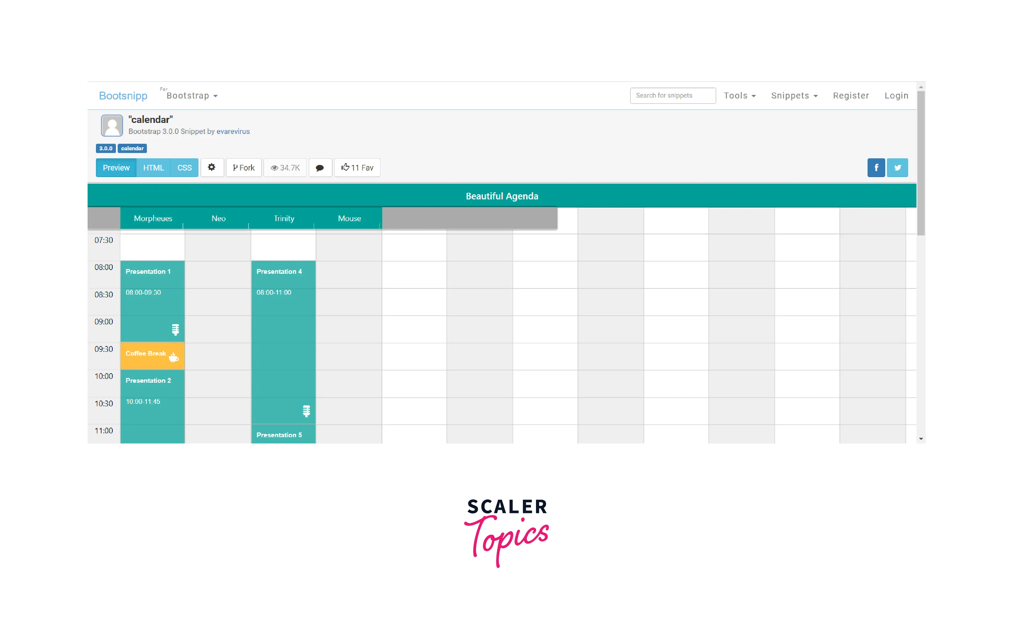Expand the Tools menu

(x=739, y=96)
